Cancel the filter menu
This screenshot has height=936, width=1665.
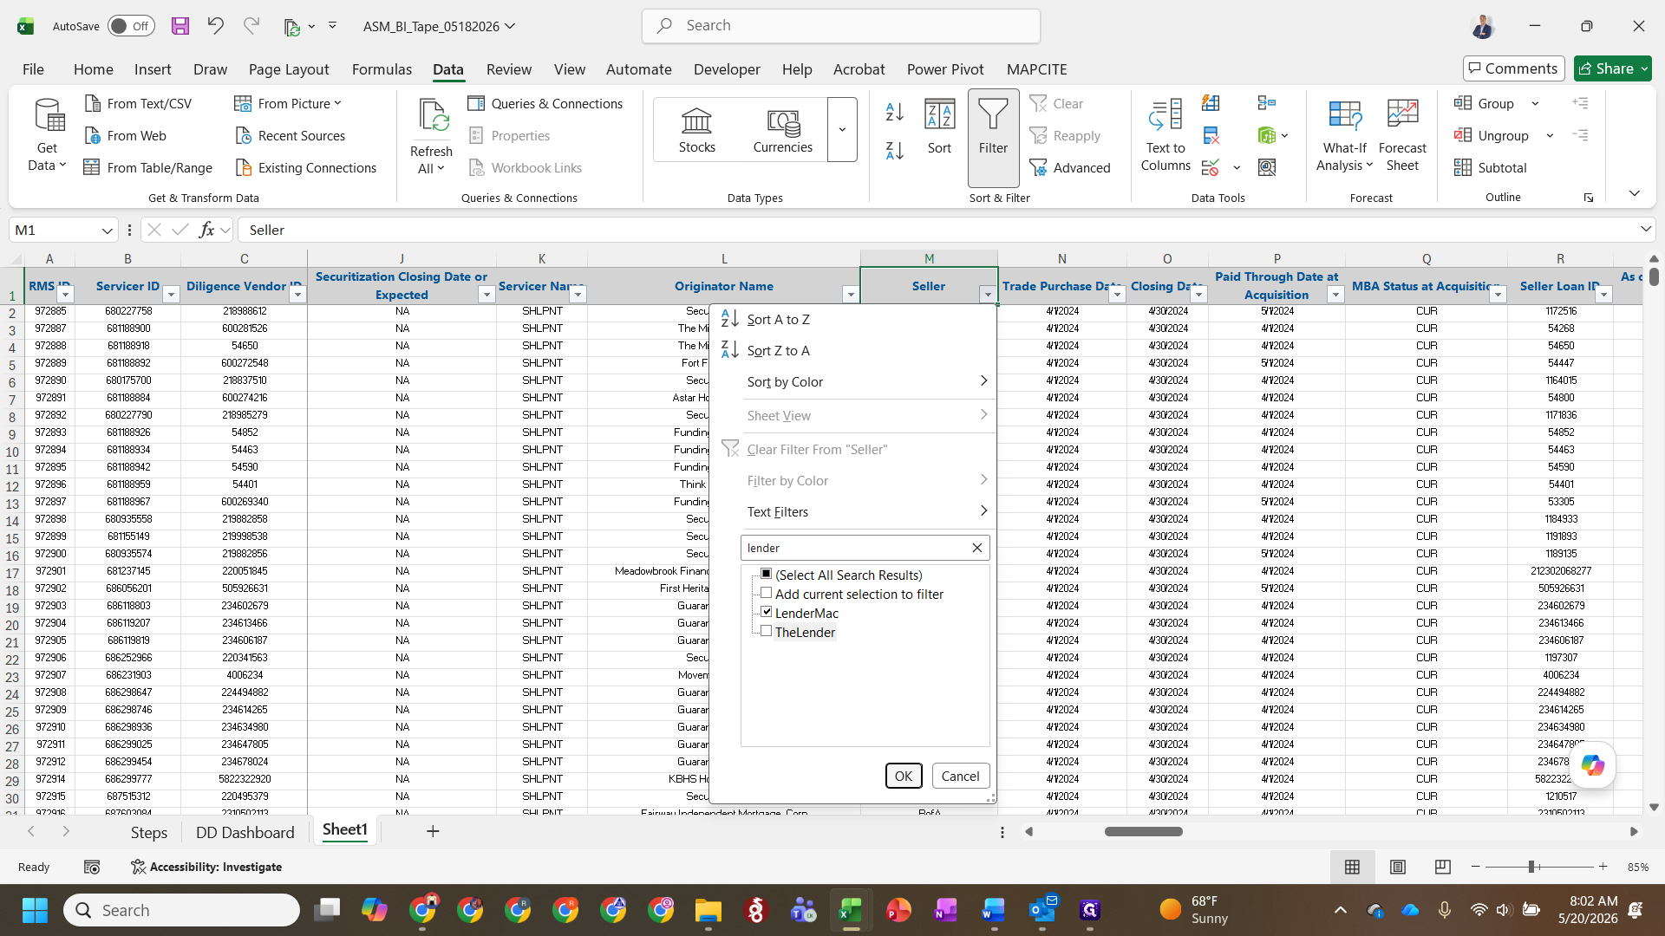[960, 776]
